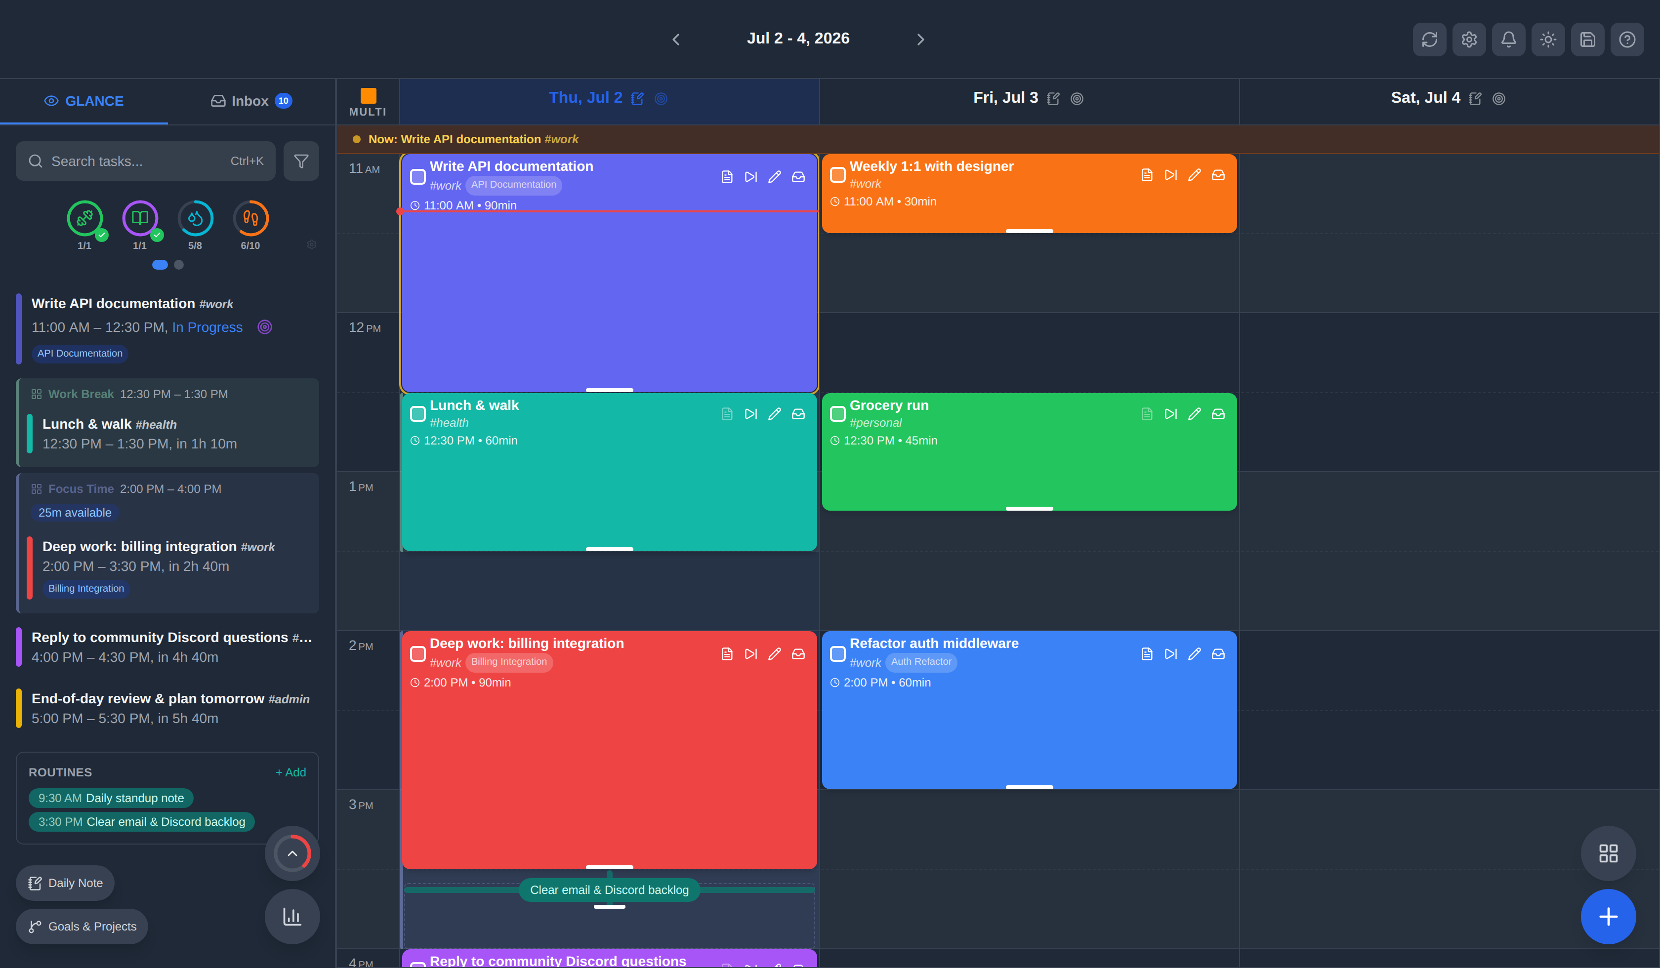Send Weekly 1:1 with designer to inbox
The width and height of the screenshot is (1660, 968).
[x=1218, y=175]
